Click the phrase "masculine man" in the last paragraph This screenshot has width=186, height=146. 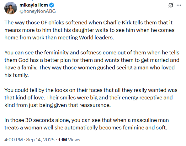pyautogui.click(x=150, y=120)
